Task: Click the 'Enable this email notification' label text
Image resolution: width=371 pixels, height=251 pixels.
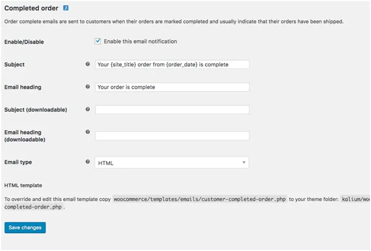Action: (140, 41)
